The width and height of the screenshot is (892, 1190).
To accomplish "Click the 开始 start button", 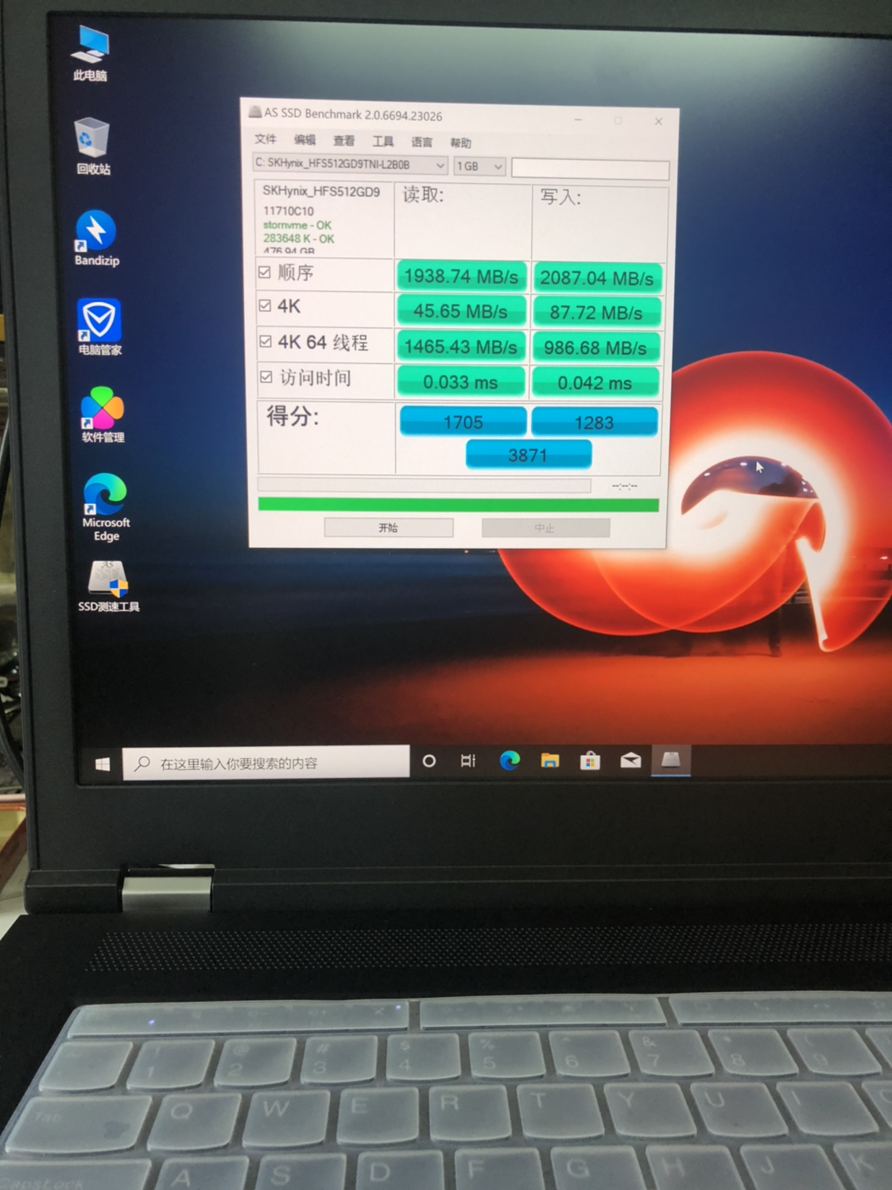I will click(x=389, y=527).
